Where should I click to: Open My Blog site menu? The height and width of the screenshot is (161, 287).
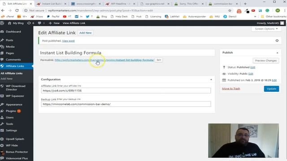(x=16, y=23)
